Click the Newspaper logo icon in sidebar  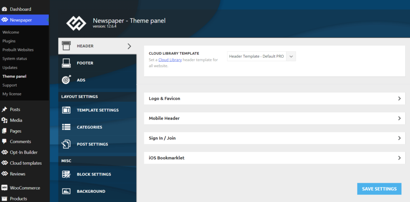coord(4,20)
